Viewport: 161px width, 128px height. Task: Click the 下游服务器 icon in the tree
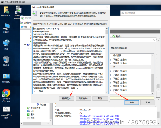28,108
